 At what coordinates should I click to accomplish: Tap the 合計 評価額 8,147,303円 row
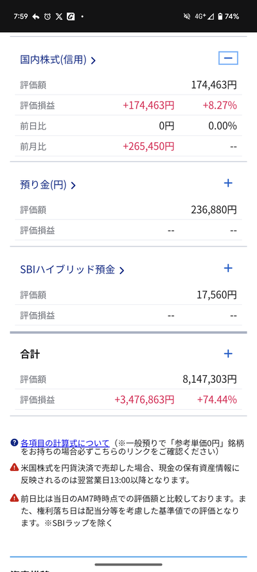coord(128,380)
